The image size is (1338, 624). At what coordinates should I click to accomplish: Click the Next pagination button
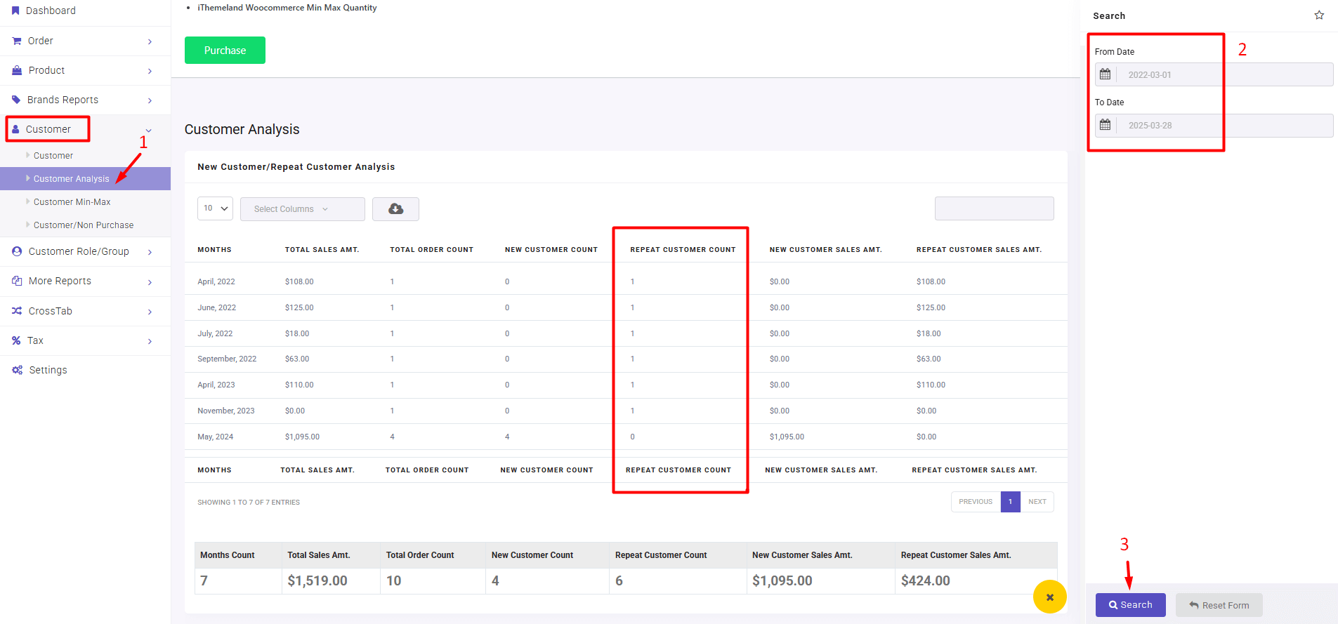point(1037,502)
